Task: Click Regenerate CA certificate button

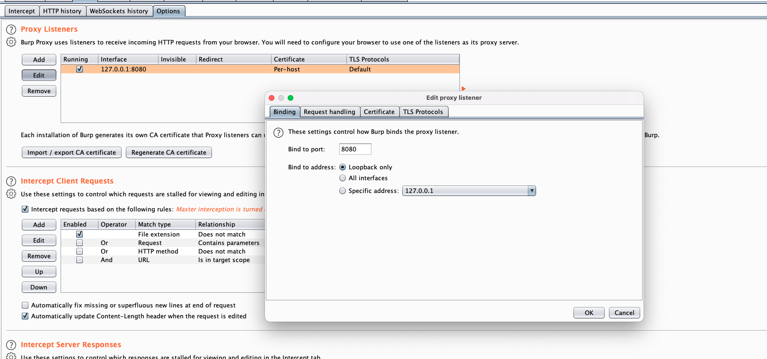Action: (169, 152)
